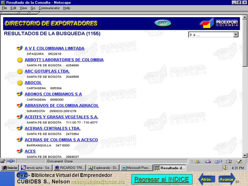Open the Help menu
The image size is (248, 186).
[67, 8]
